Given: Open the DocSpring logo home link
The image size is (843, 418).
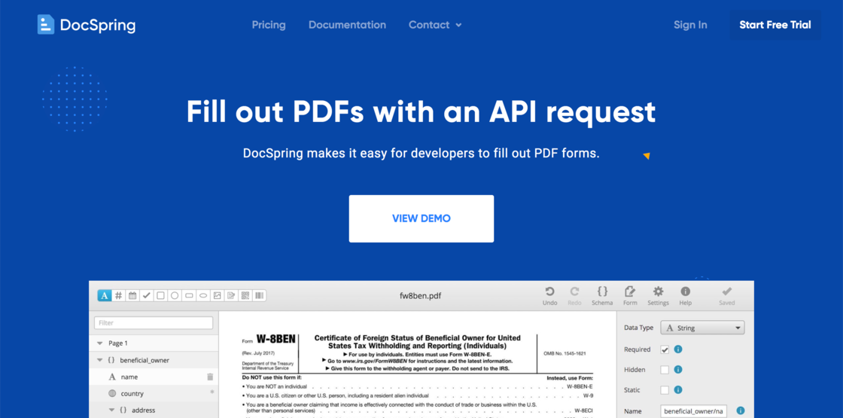Looking at the screenshot, I should pyautogui.click(x=86, y=25).
